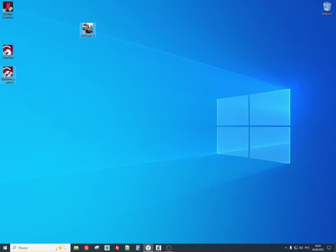Open the figure app icon between Yandex Browser and OBS
This screenshot has height=252, width=336.
(x=159, y=248)
